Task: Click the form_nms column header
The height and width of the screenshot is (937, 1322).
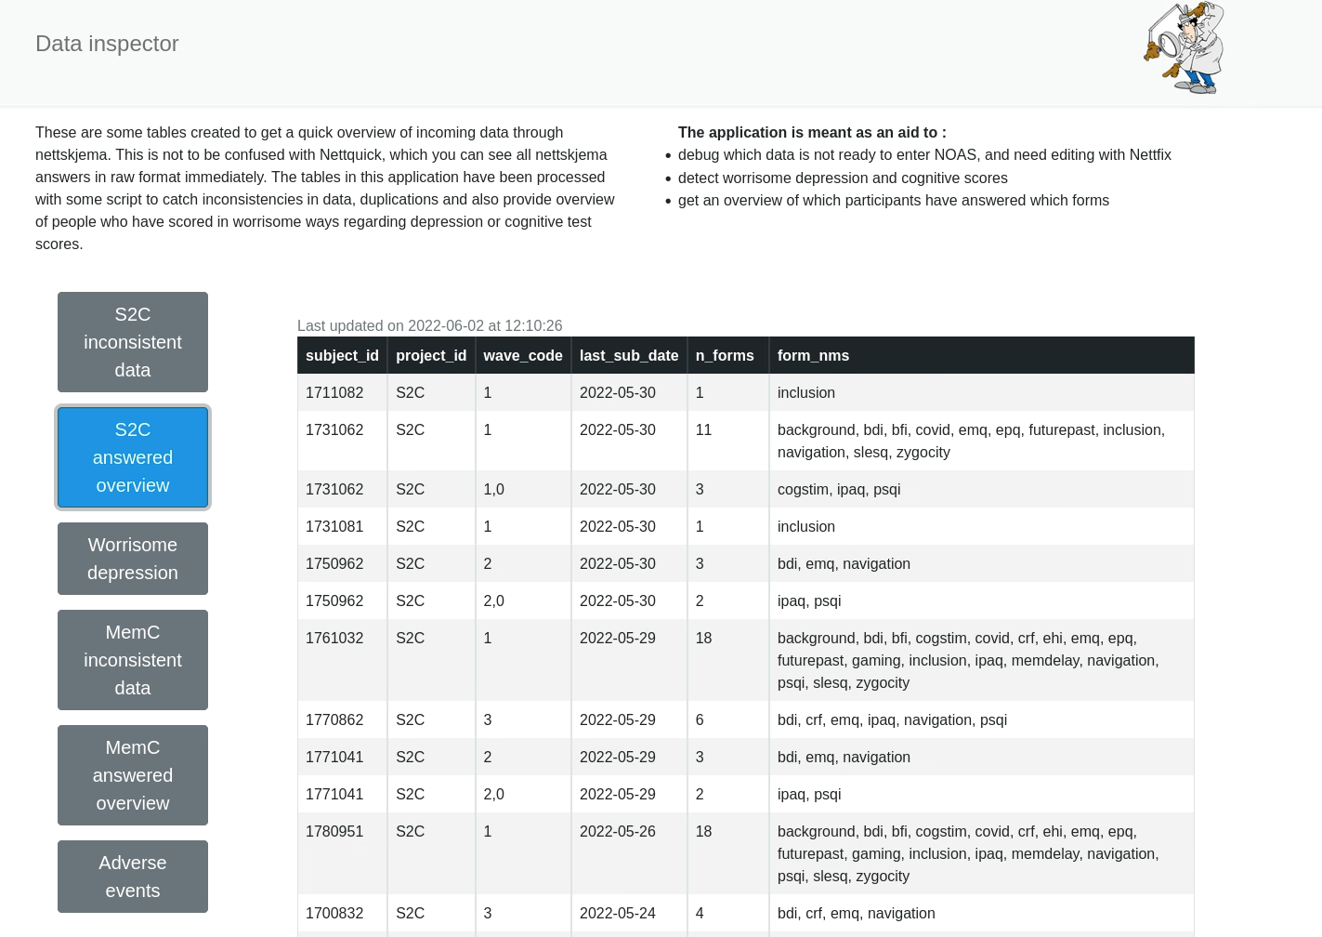Action: [813, 356]
